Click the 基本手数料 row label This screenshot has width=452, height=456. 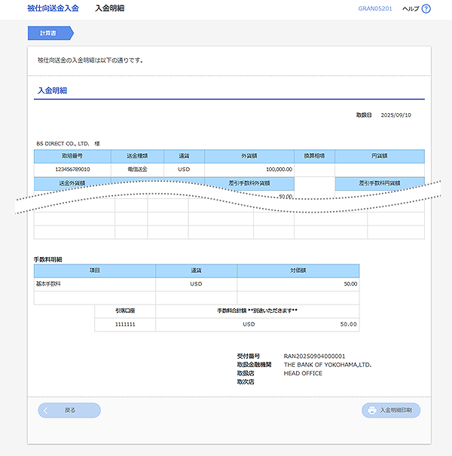(x=48, y=284)
